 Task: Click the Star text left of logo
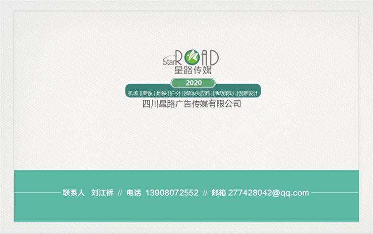tap(169, 62)
